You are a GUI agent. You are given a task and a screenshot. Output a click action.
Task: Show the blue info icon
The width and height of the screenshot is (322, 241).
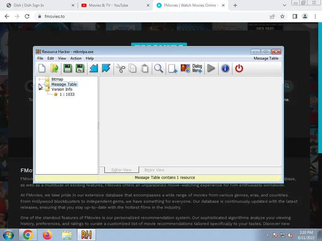pyautogui.click(x=225, y=68)
